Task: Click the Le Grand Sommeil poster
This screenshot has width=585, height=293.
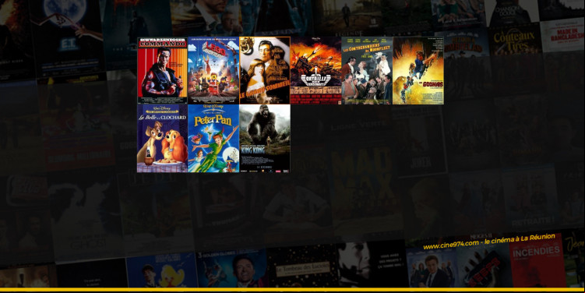Action: point(265,71)
